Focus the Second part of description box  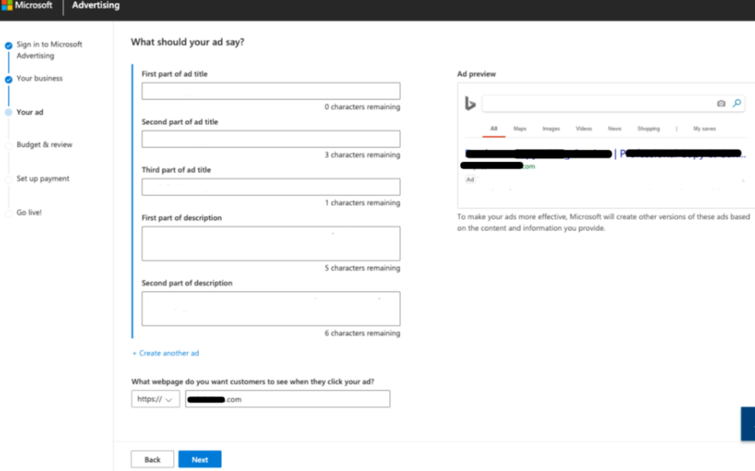(x=271, y=308)
